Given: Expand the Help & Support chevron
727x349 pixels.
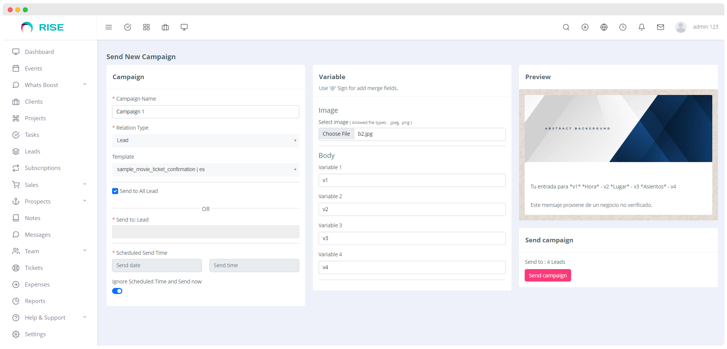Looking at the screenshot, I should point(85,317).
